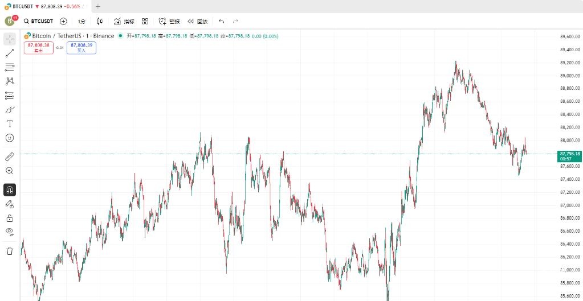
Task: Pick the ruler measure tool
Action: pyautogui.click(x=10, y=156)
